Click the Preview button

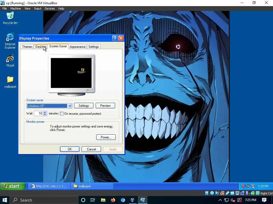[x=105, y=106]
